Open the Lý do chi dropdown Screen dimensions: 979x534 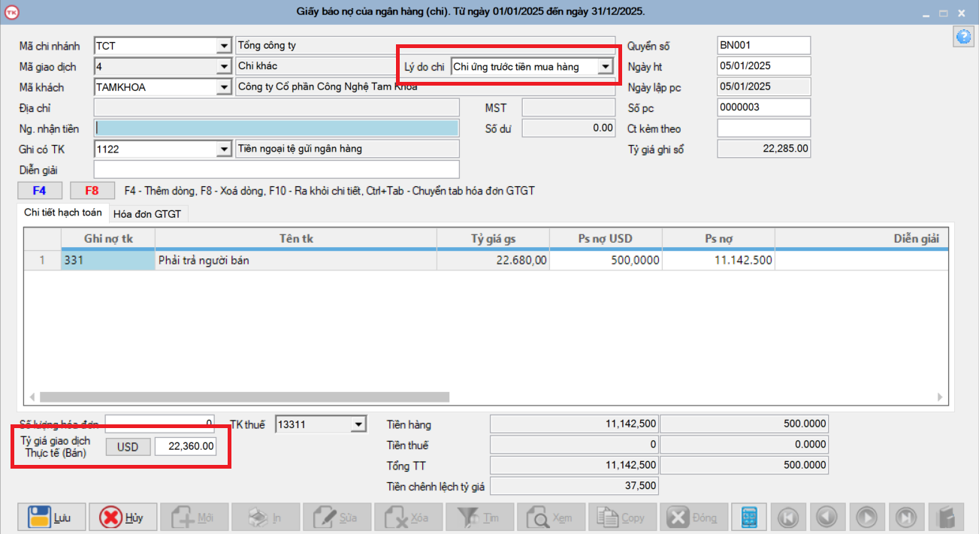605,67
